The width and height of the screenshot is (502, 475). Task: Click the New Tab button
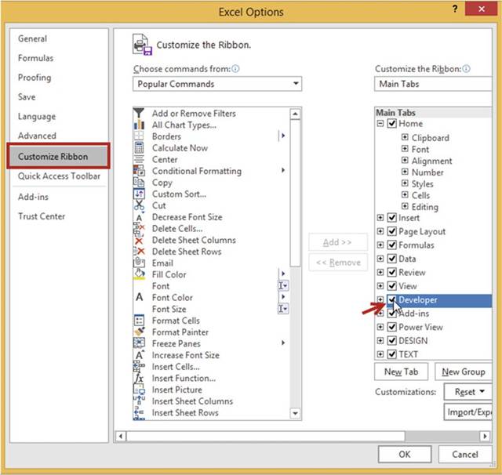point(402,372)
